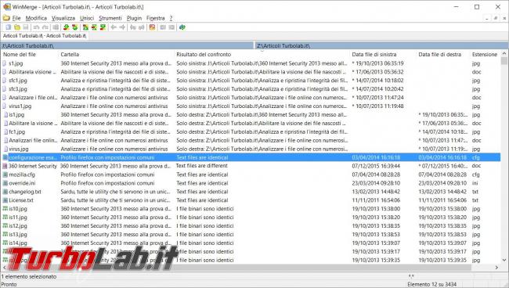The width and height of the screenshot is (509, 288).
Task: Select the is13.jpg file row
Action: pos(250,234)
